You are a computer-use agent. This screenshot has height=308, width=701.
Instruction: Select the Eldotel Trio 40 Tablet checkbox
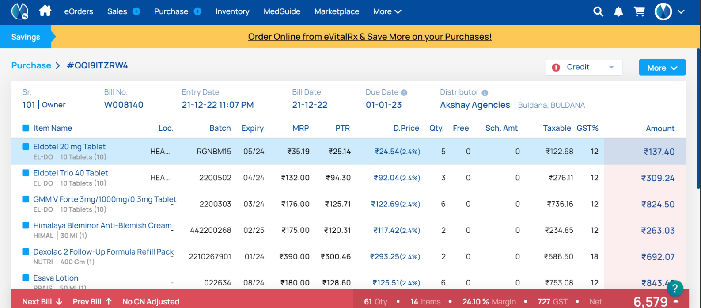point(26,173)
